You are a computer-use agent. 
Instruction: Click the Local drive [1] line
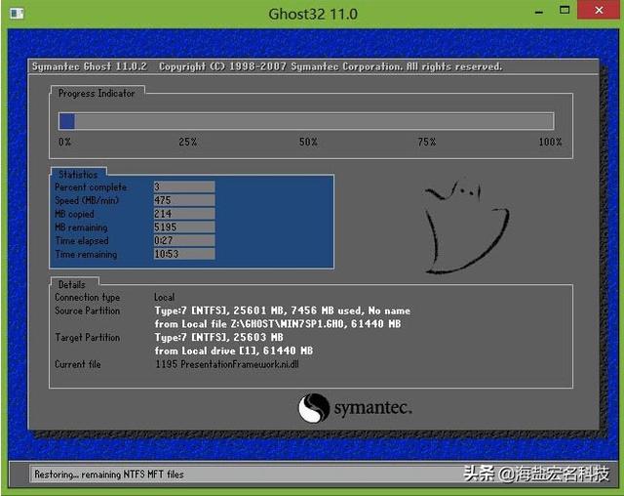[x=234, y=351]
